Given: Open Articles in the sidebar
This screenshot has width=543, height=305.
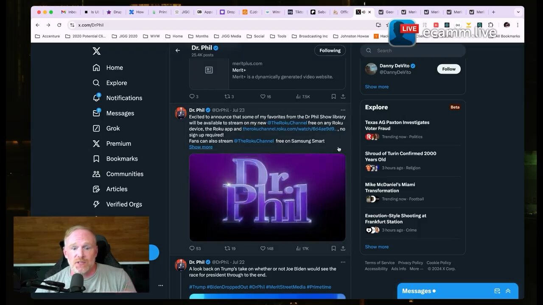Looking at the screenshot, I should click(x=110, y=189).
